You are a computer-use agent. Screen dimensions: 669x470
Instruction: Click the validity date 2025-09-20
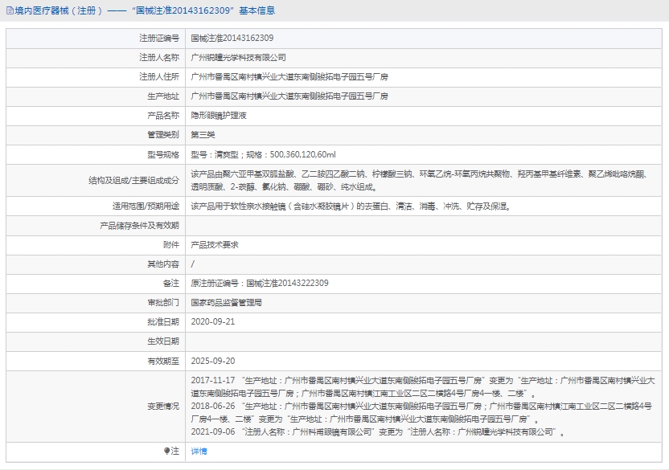coord(212,361)
